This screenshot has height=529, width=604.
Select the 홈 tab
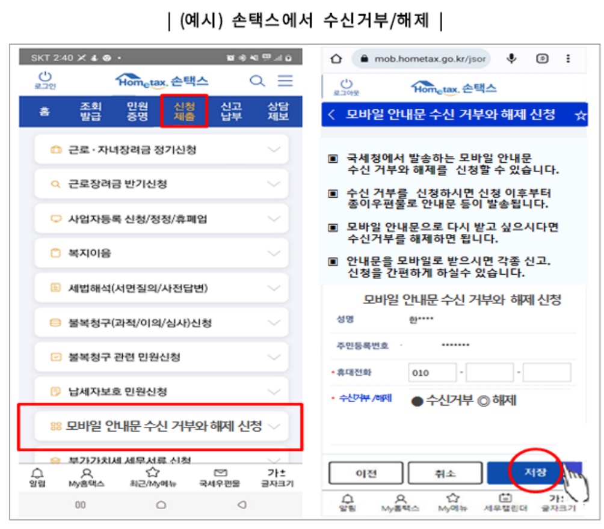(45, 112)
